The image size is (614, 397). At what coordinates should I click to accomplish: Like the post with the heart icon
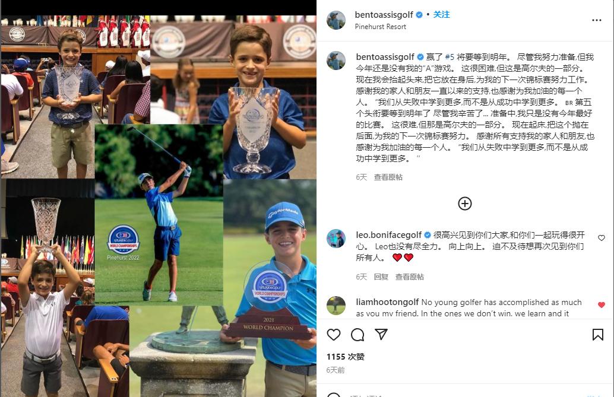334,335
